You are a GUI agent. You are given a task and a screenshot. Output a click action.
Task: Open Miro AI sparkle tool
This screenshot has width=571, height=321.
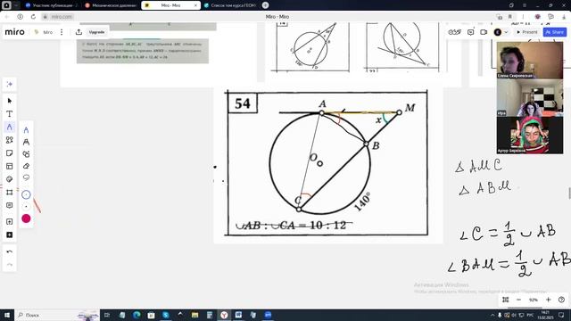[10, 84]
